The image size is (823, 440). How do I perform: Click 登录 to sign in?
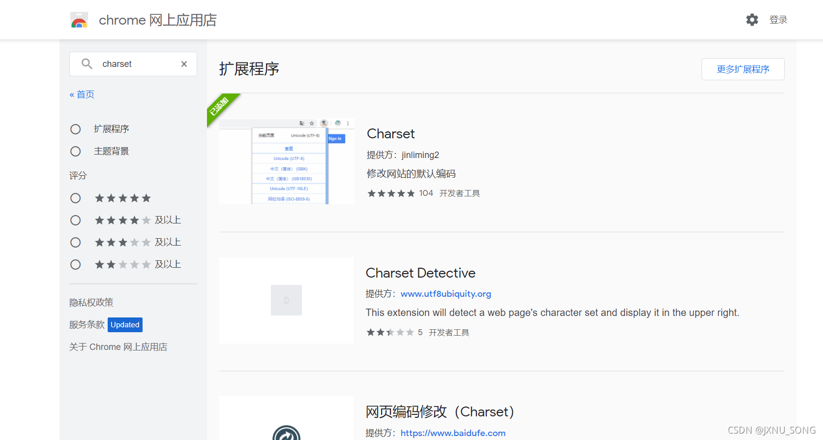(x=778, y=20)
